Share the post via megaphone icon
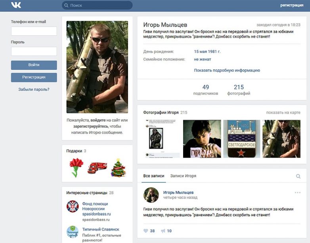 163,231
